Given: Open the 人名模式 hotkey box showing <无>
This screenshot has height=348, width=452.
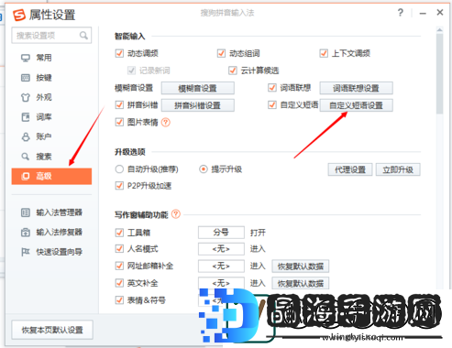Looking at the screenshot, I should click(221, 249).
